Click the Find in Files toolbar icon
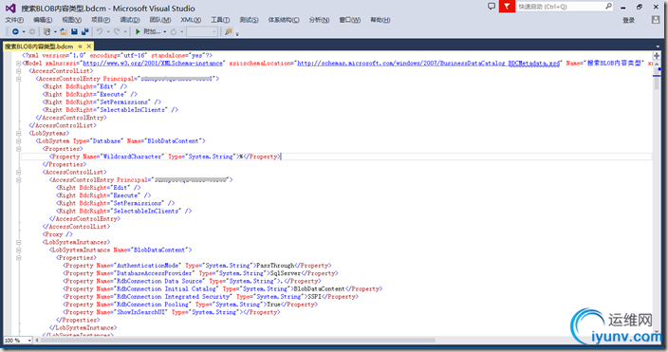 point(229,31)
